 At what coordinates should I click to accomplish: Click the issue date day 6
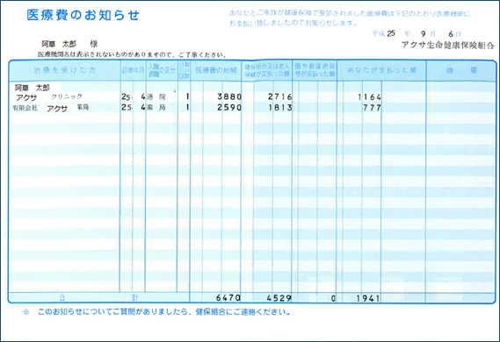451,34
